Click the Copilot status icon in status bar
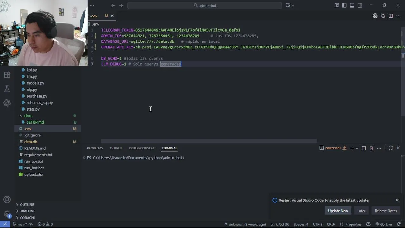This screenshot has width=405, height=228. pyautogui.click(x=369, y=224)
